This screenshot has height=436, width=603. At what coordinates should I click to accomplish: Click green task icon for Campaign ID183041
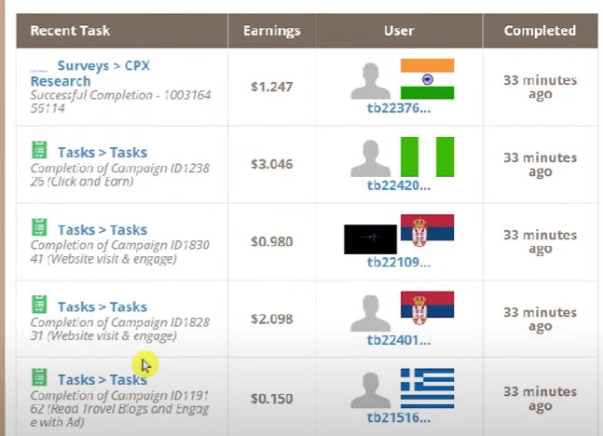click(x=39, y=227)
